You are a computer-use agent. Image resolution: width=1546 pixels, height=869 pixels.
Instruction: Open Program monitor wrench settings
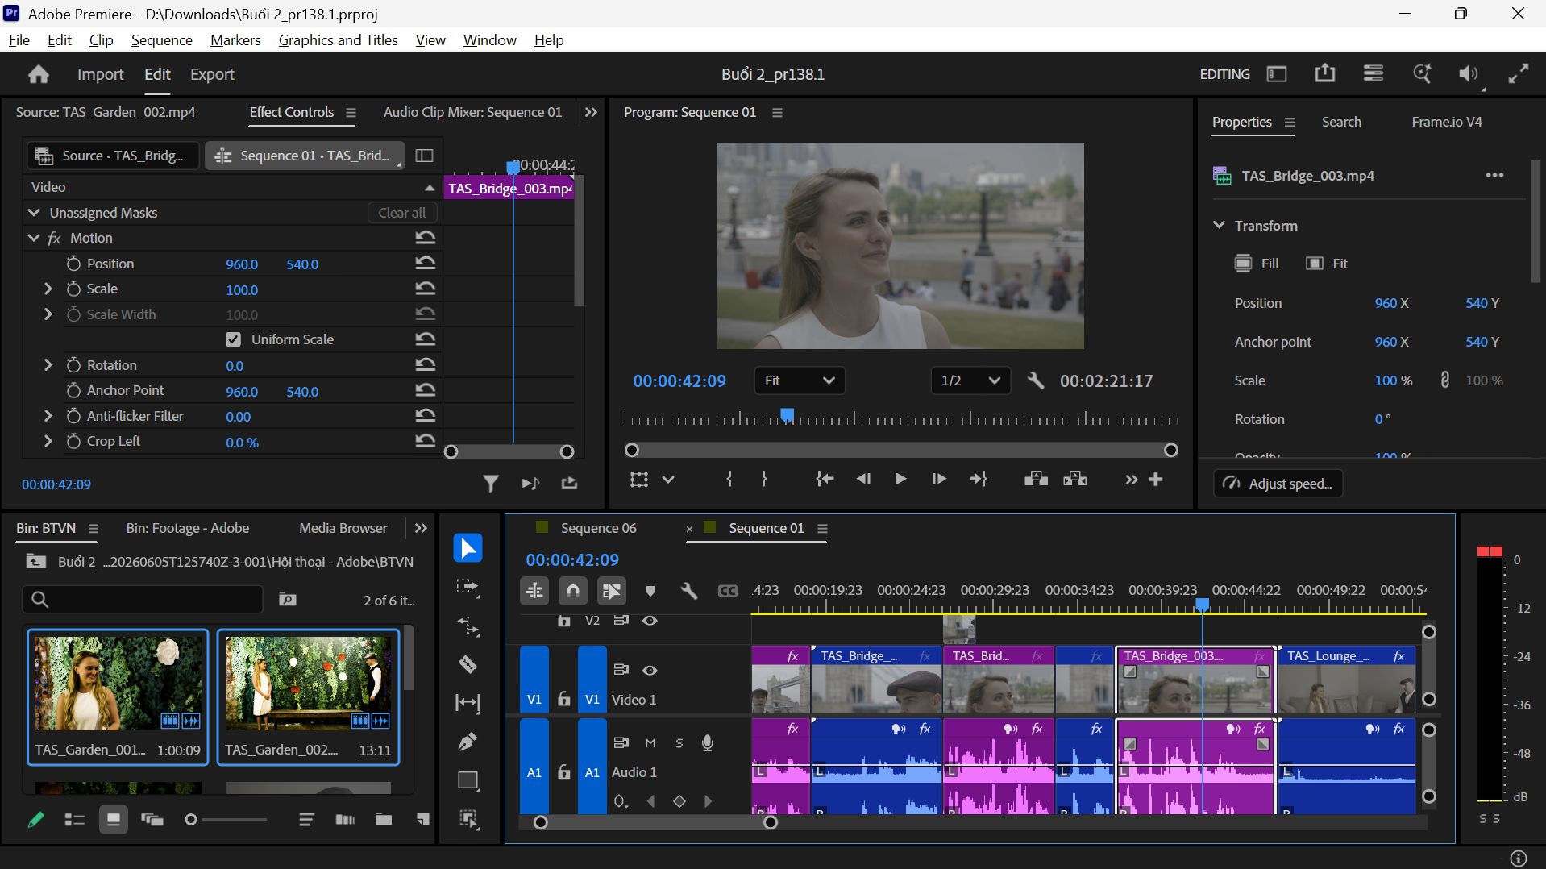click(1036, 380)
